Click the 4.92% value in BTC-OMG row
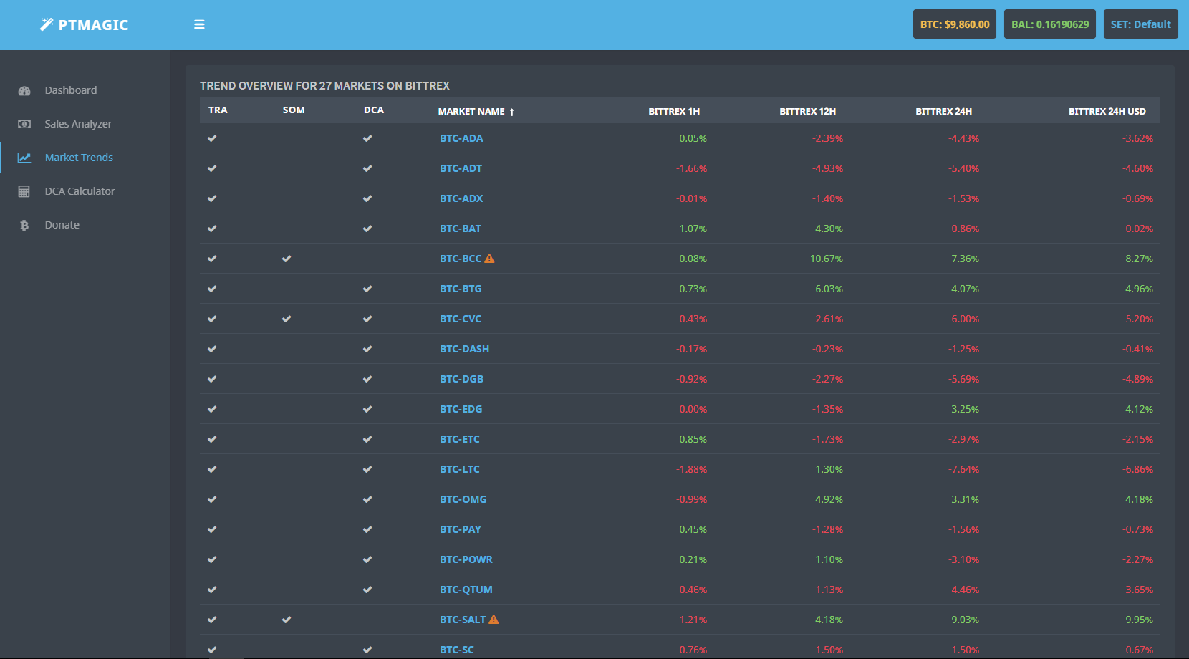1189x659 pixels. tap(829, 499)
